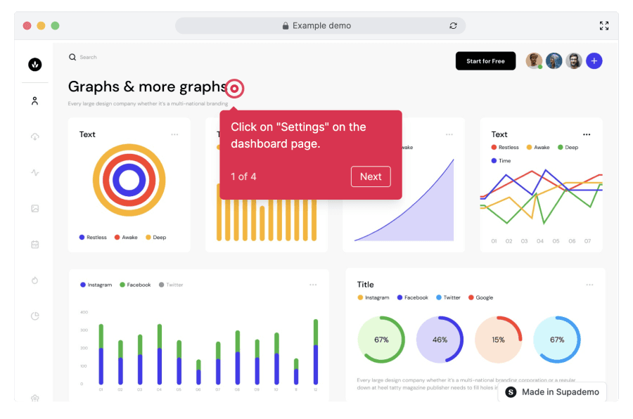Image resolution: width=633 pixels, height=419 pixels.
Task: Click the fullscreen expand icon top right
Action: pyautogui.click(x=604, y=25)
